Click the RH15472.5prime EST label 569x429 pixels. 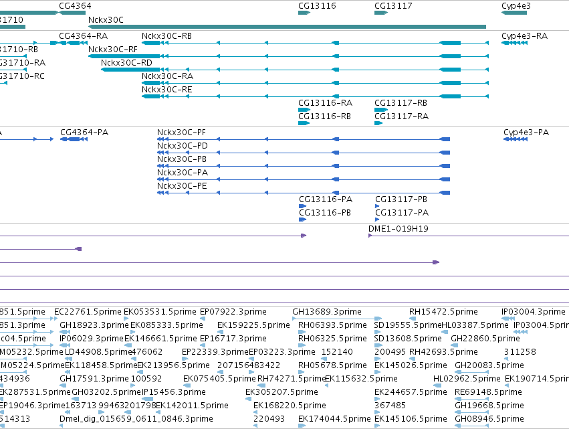[443, 312]
